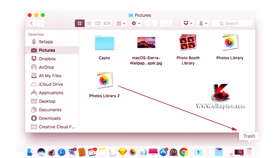The image size is (280, 158).
Task: Open Calendar from the Dock
Action: (92, 152)
